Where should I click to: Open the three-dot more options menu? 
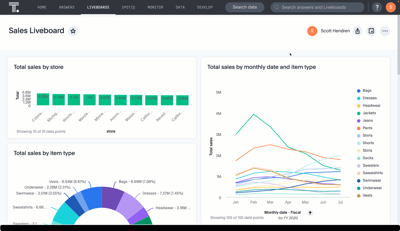click(385, 31)
